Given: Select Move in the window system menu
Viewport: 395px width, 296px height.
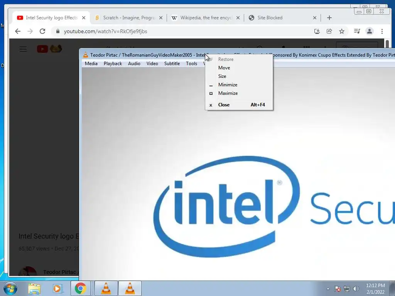Looking at the screenshot, I should pyautogui.click(x=239, y=68).
